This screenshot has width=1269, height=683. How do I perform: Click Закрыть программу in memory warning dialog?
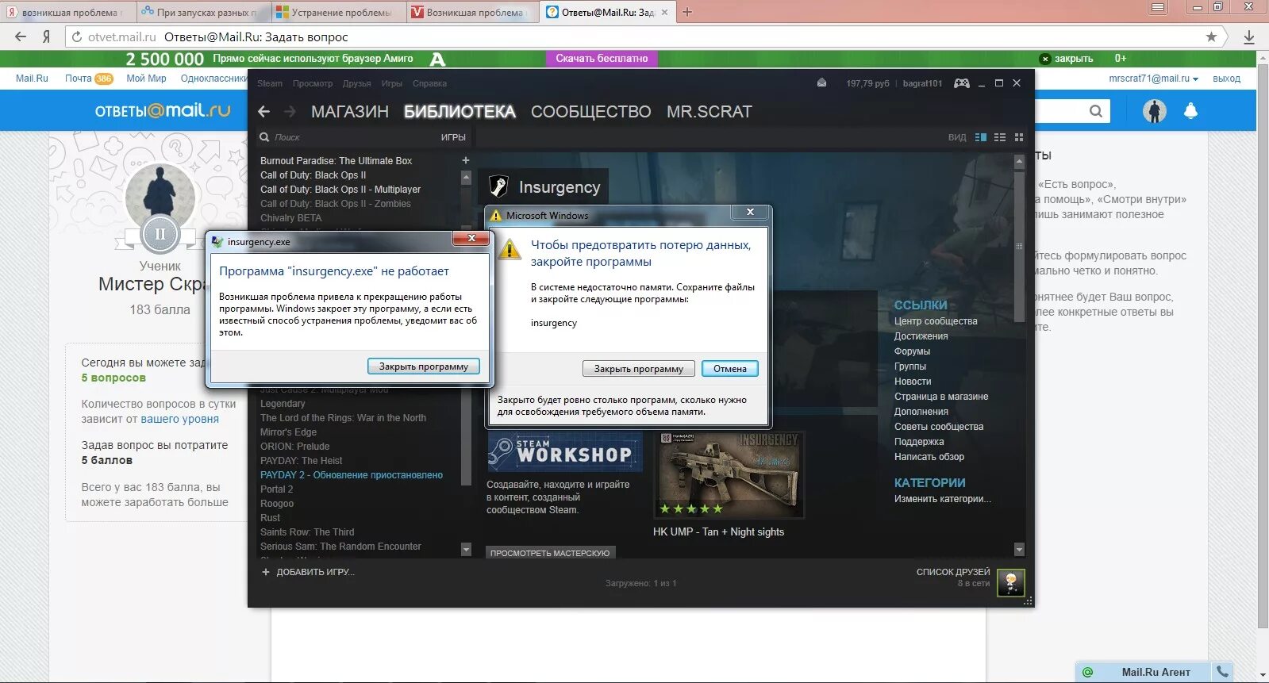[x=639, y=369]
